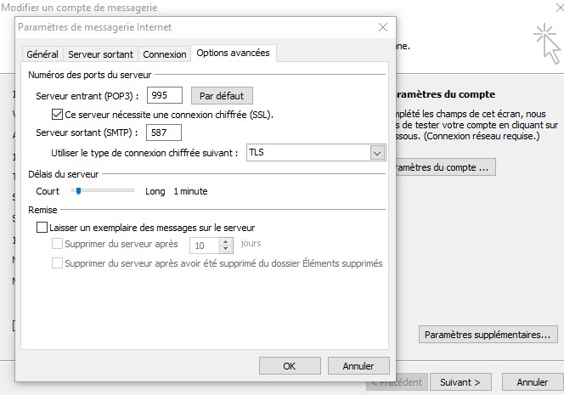Image resolution: width=564 pixels, height=395 pixels.
Task: Click the Par défaut button
Action: [221, 95]
